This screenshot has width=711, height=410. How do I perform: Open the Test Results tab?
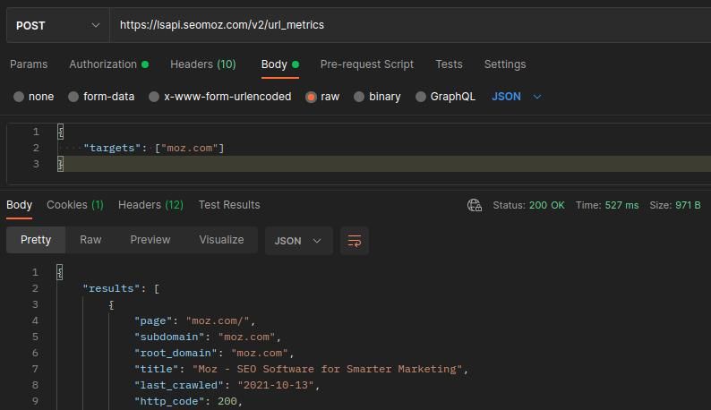pos(229,205)
